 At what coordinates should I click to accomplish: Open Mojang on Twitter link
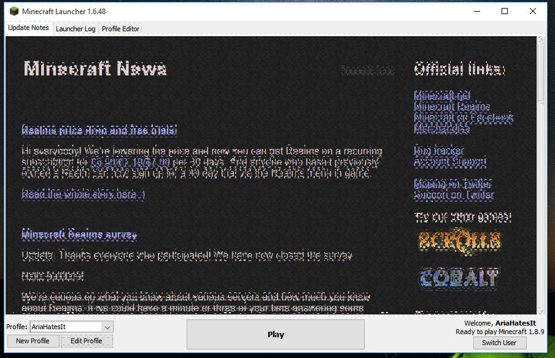tap(452, 183)
